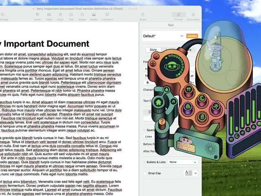Click the phrase 'Ridiculus mus mauris'
Screen dimensions: 261x196
pyautogui.click(x=16, y=110)
